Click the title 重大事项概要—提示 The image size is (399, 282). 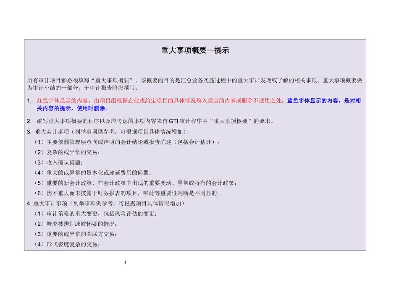click(x=195, y=50)
